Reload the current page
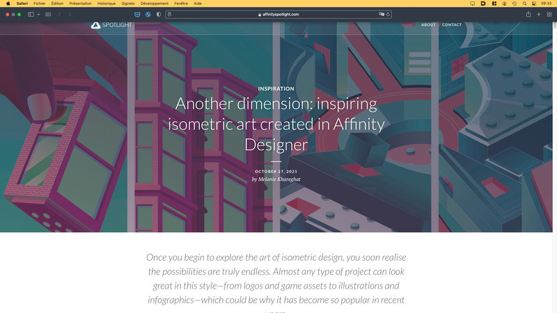Viewport: 557px width, 313px height. pos(388,14)
